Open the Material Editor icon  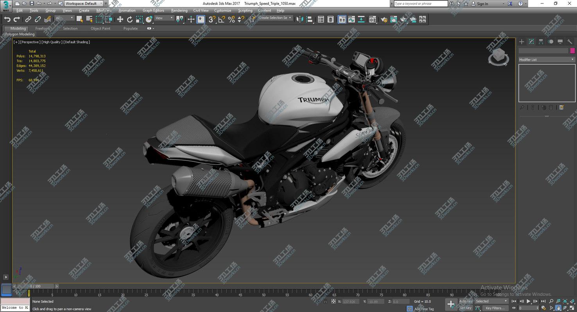click(373, 19)
